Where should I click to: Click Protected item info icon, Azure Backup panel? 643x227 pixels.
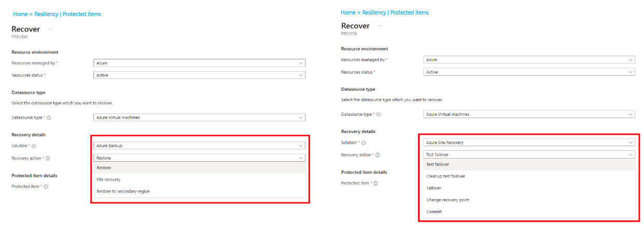tap(46, 187)
